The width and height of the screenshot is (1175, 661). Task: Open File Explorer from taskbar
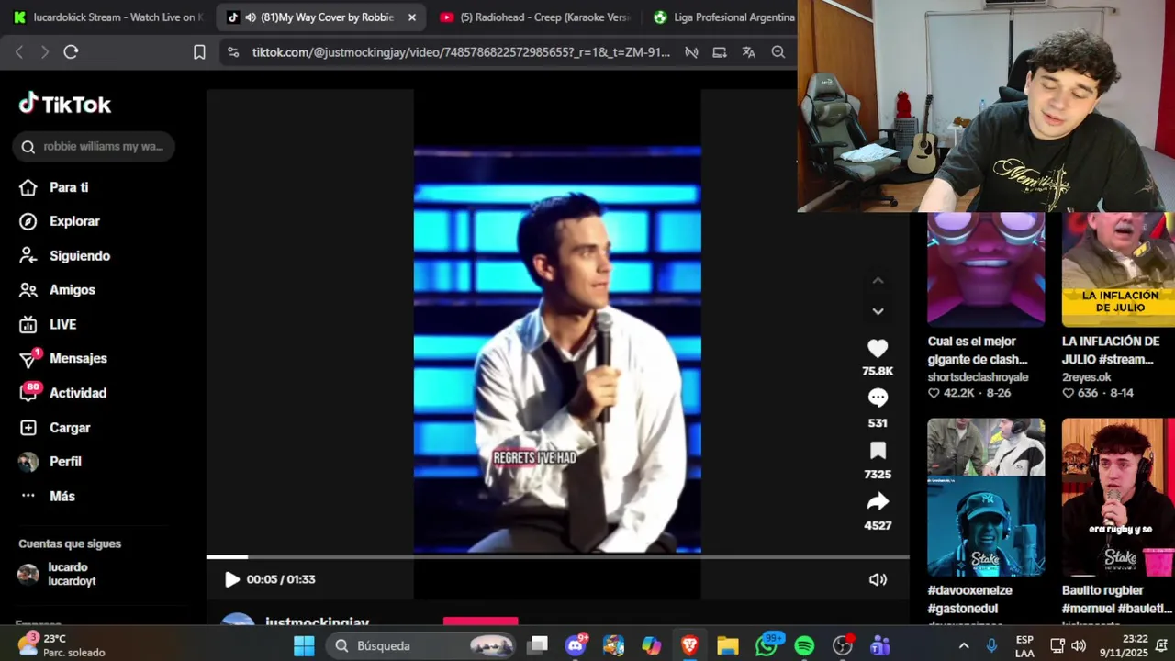[x=728, y=646]
